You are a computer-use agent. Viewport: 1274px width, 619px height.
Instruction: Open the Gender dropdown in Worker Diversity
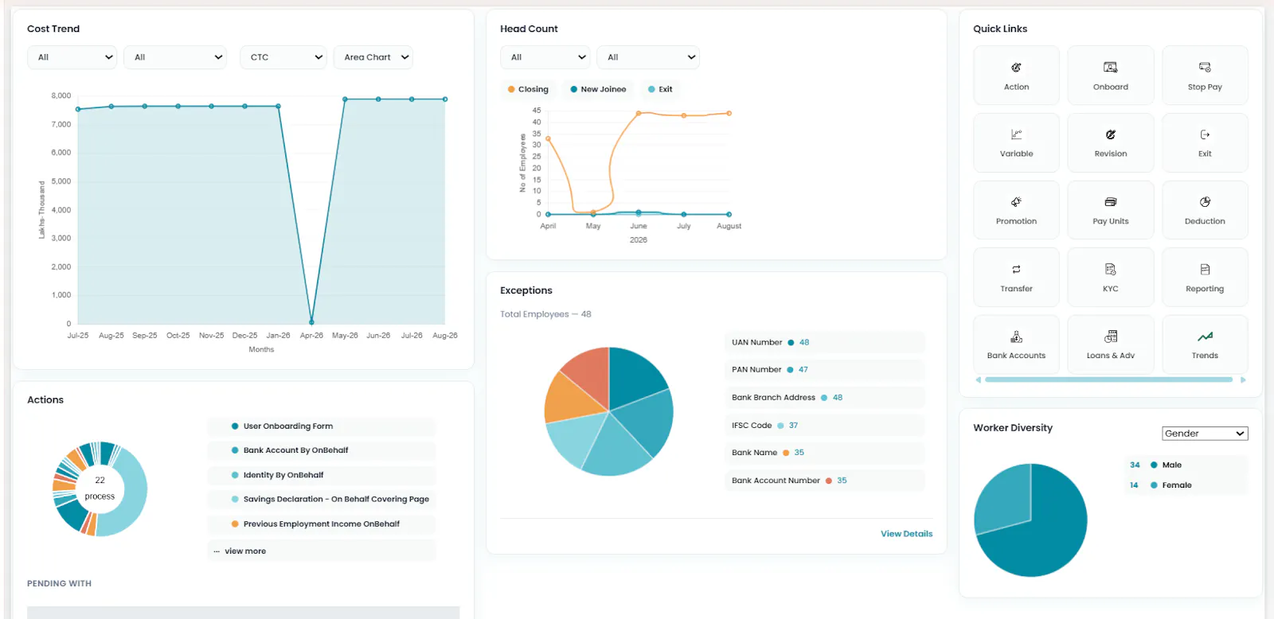pos(1205,434)
